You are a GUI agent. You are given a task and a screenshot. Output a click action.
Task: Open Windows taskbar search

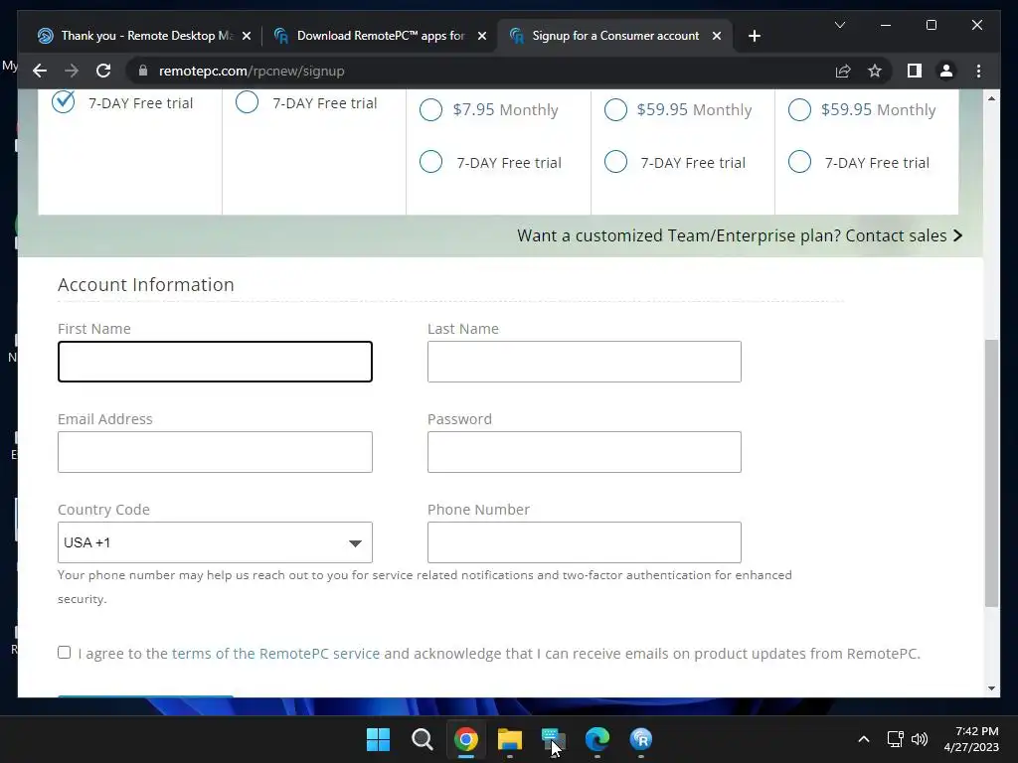422,739
